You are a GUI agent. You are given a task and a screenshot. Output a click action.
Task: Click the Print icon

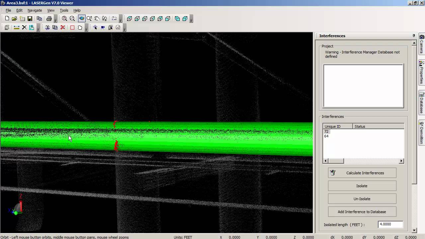point(49,19)
